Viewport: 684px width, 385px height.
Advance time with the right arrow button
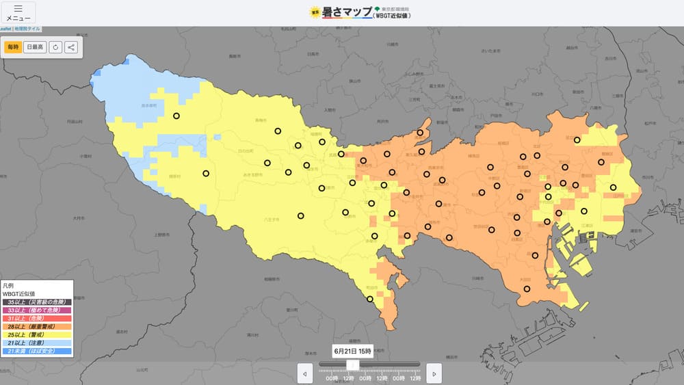434,373
